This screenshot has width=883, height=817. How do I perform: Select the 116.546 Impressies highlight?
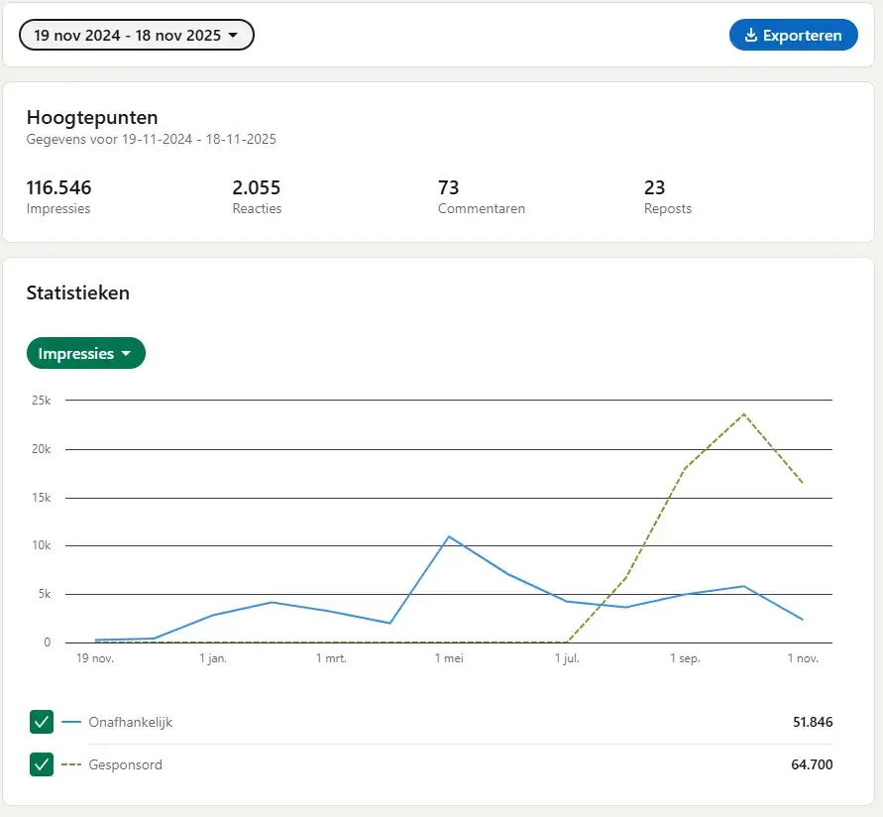tap(58, 195)
